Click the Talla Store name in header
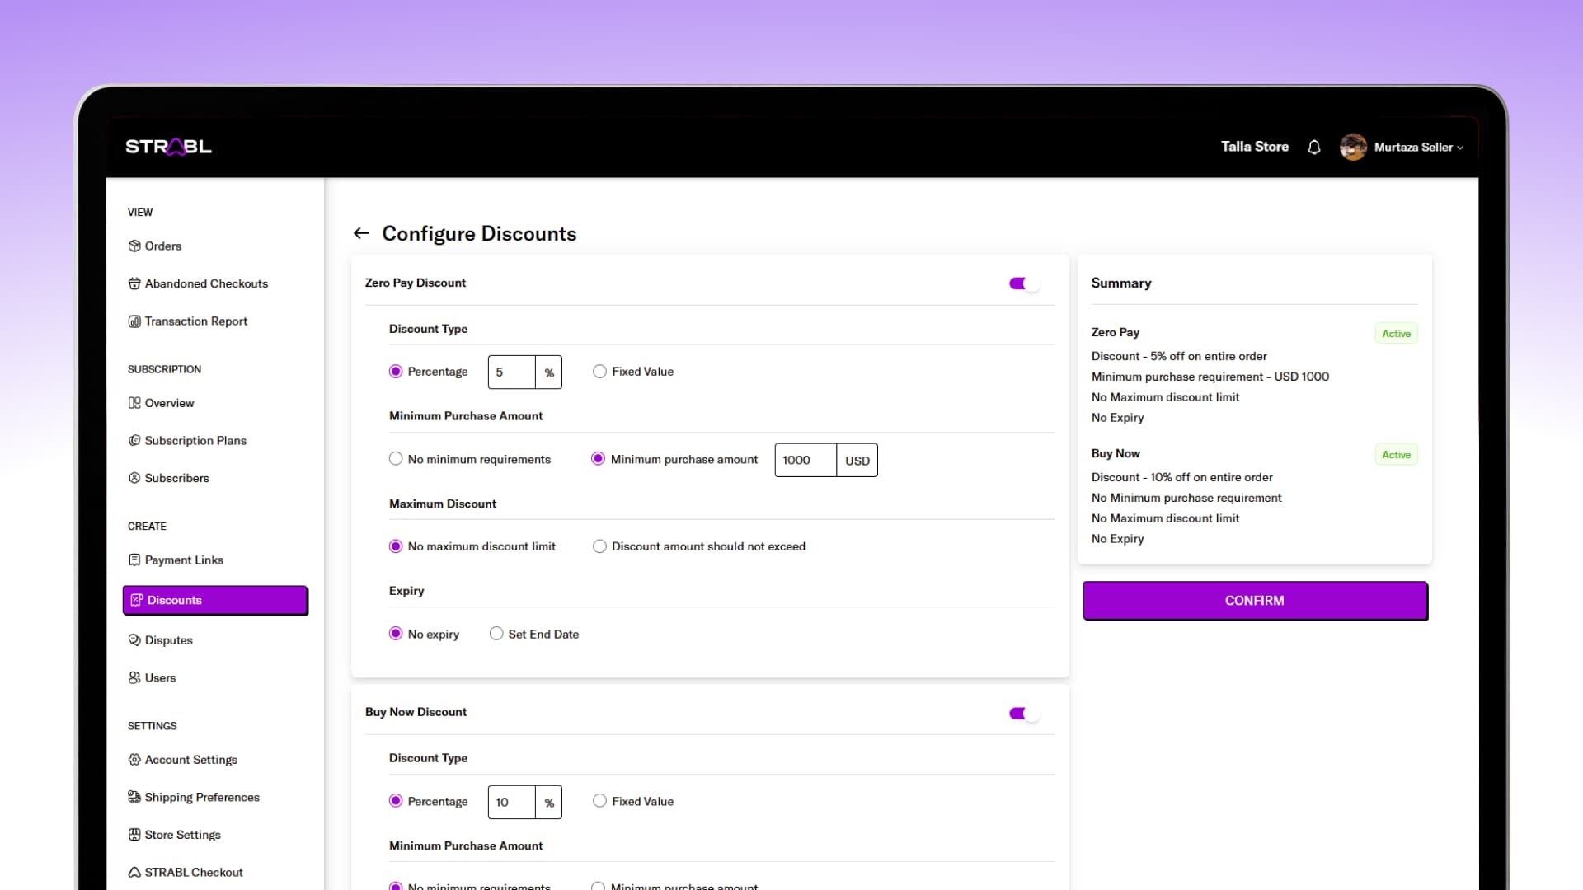 tap(1254, 147)
